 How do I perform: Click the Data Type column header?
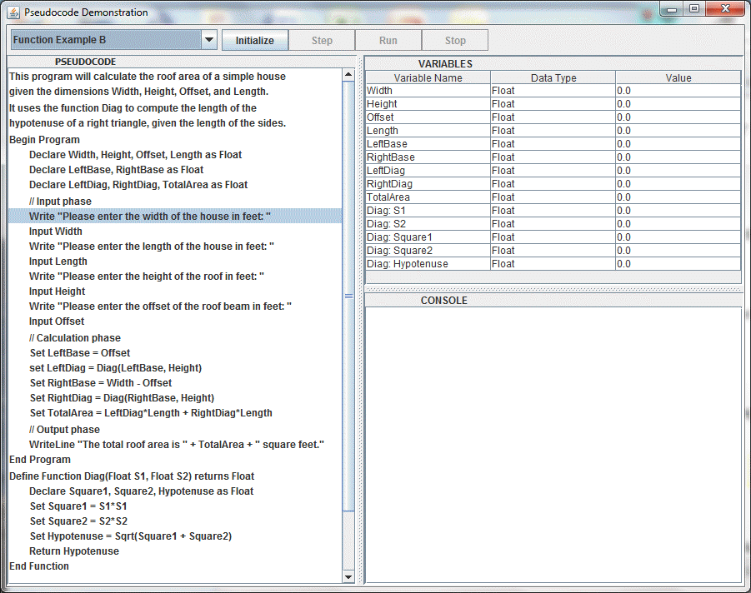[x=553, y=77]
